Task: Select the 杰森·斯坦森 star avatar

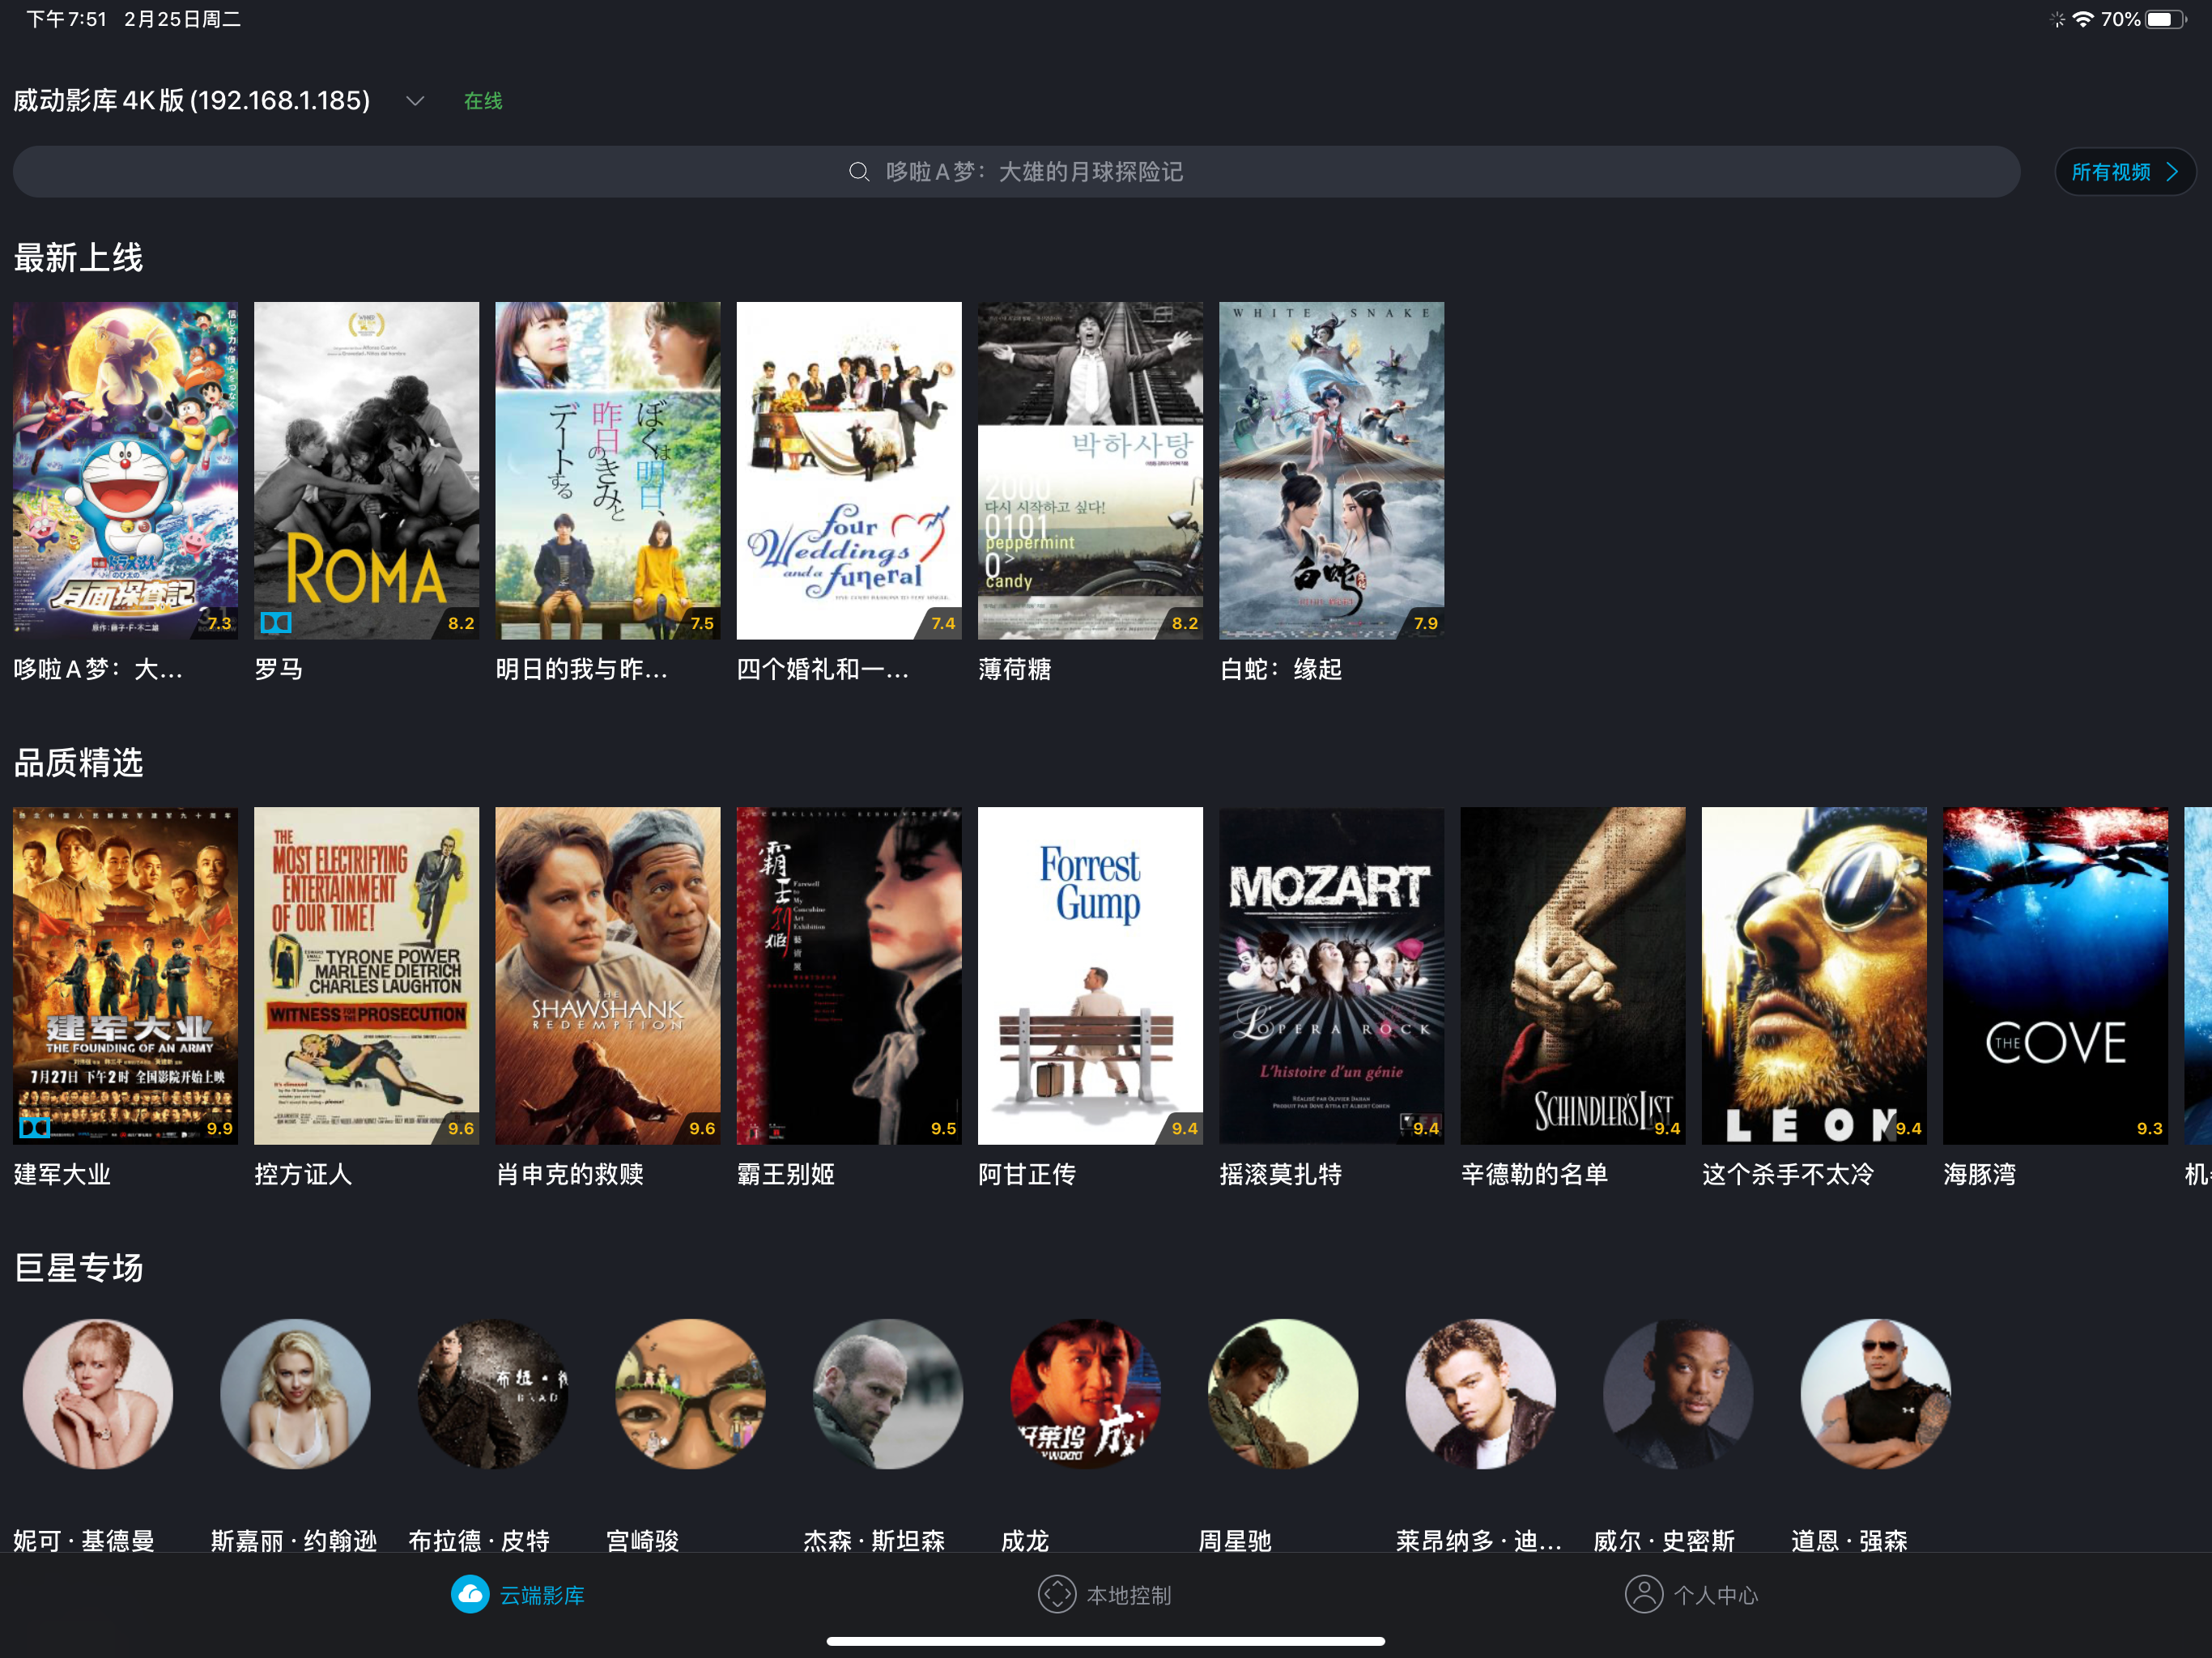Action: 888,1393
